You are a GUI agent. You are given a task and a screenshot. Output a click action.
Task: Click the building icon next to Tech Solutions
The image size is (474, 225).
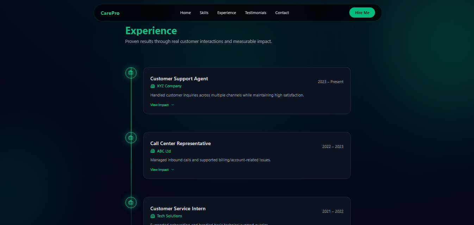click(x=152, y=216)
